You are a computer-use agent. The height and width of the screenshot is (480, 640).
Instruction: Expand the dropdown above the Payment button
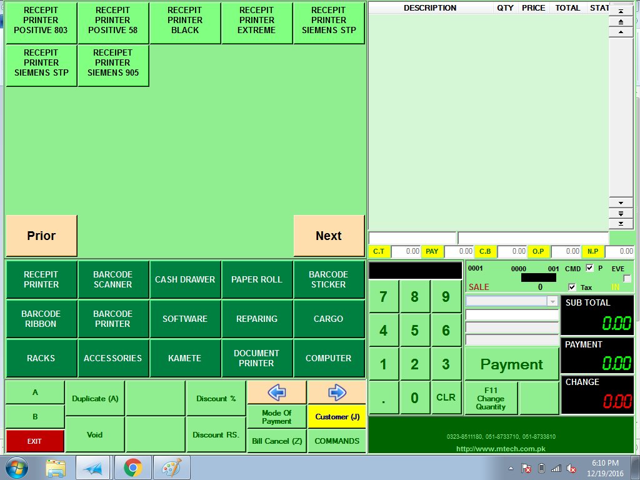[552, 301]
